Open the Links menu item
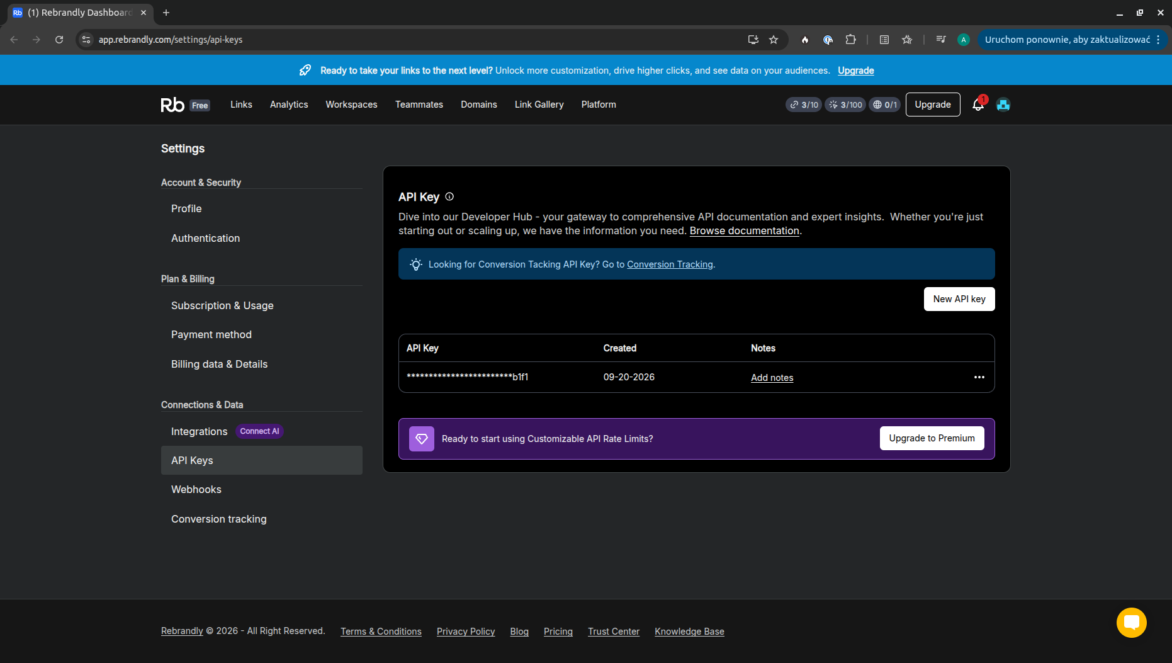This screenshot has width=1172, height=663. pos(241,105)
